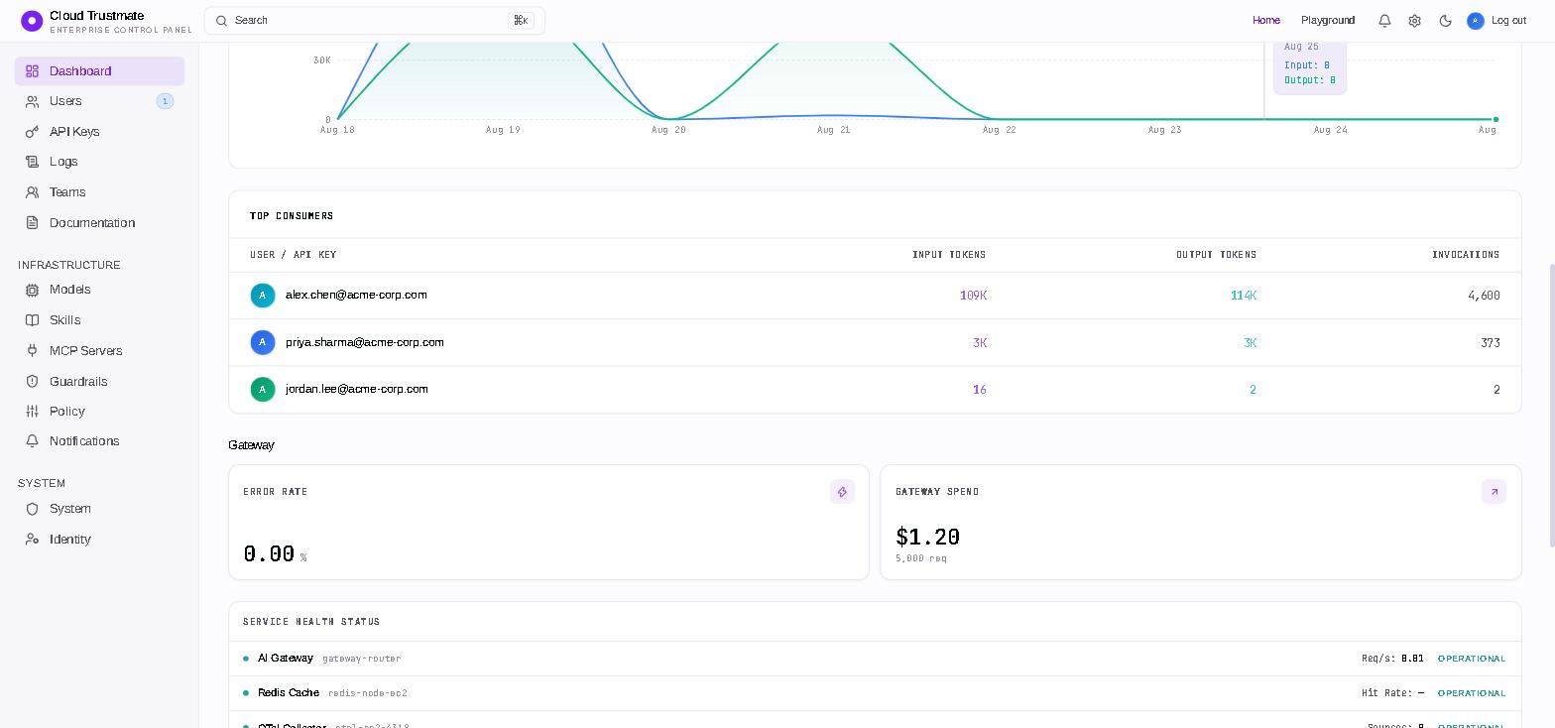The image size is (1555, 728).
Task: Click the Input Tokens column header
Action: click(x=949, y=255)
